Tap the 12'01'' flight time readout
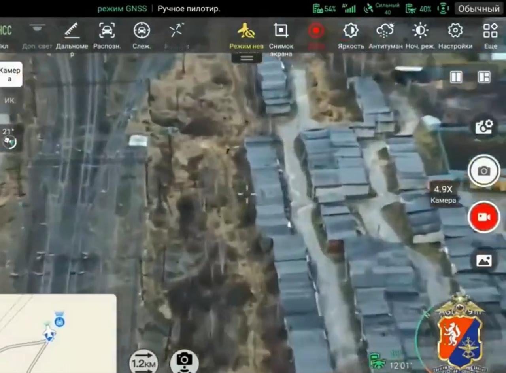This screenshot has width=506, height=373. coord(401,365)
